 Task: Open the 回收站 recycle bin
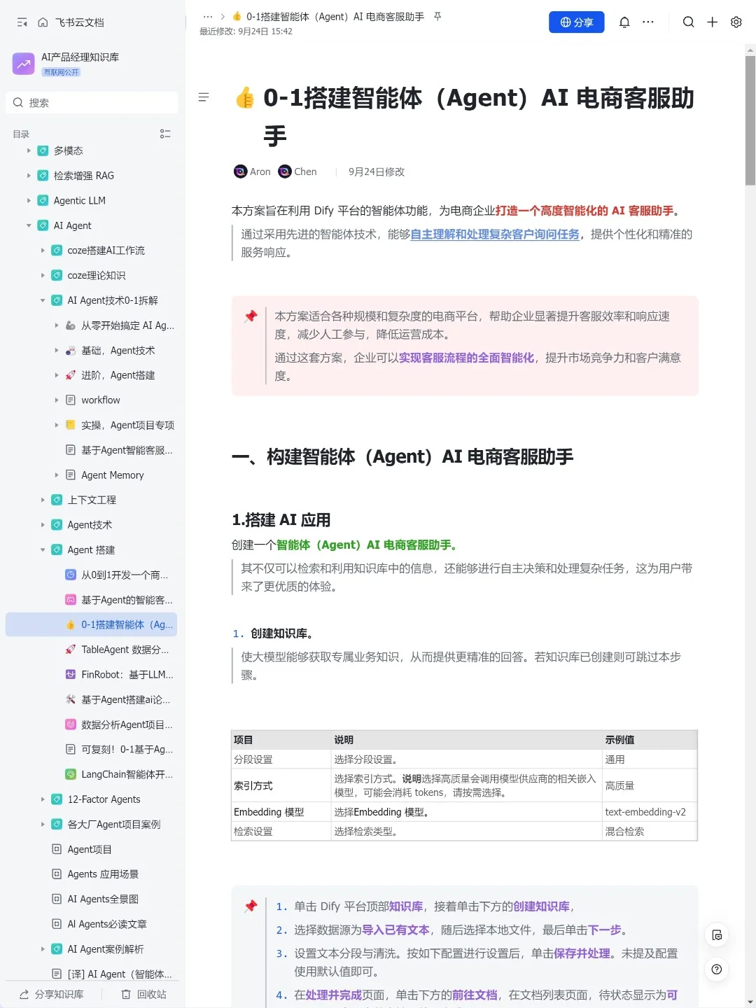(144, 994)
